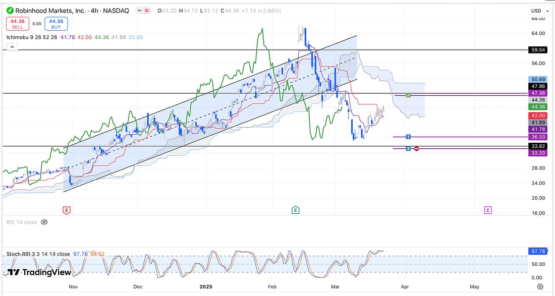Open the USD currency dropdown

538,11
